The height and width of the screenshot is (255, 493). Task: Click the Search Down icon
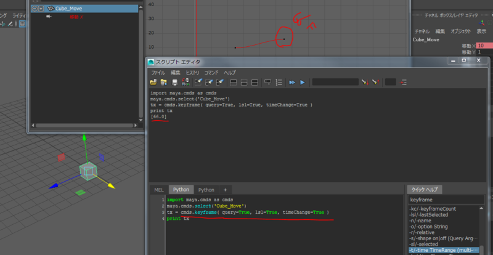point(365,83)
